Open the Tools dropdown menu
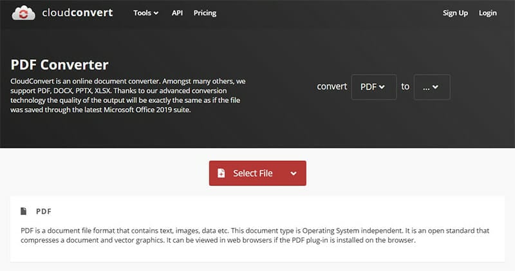 point(146,13)
